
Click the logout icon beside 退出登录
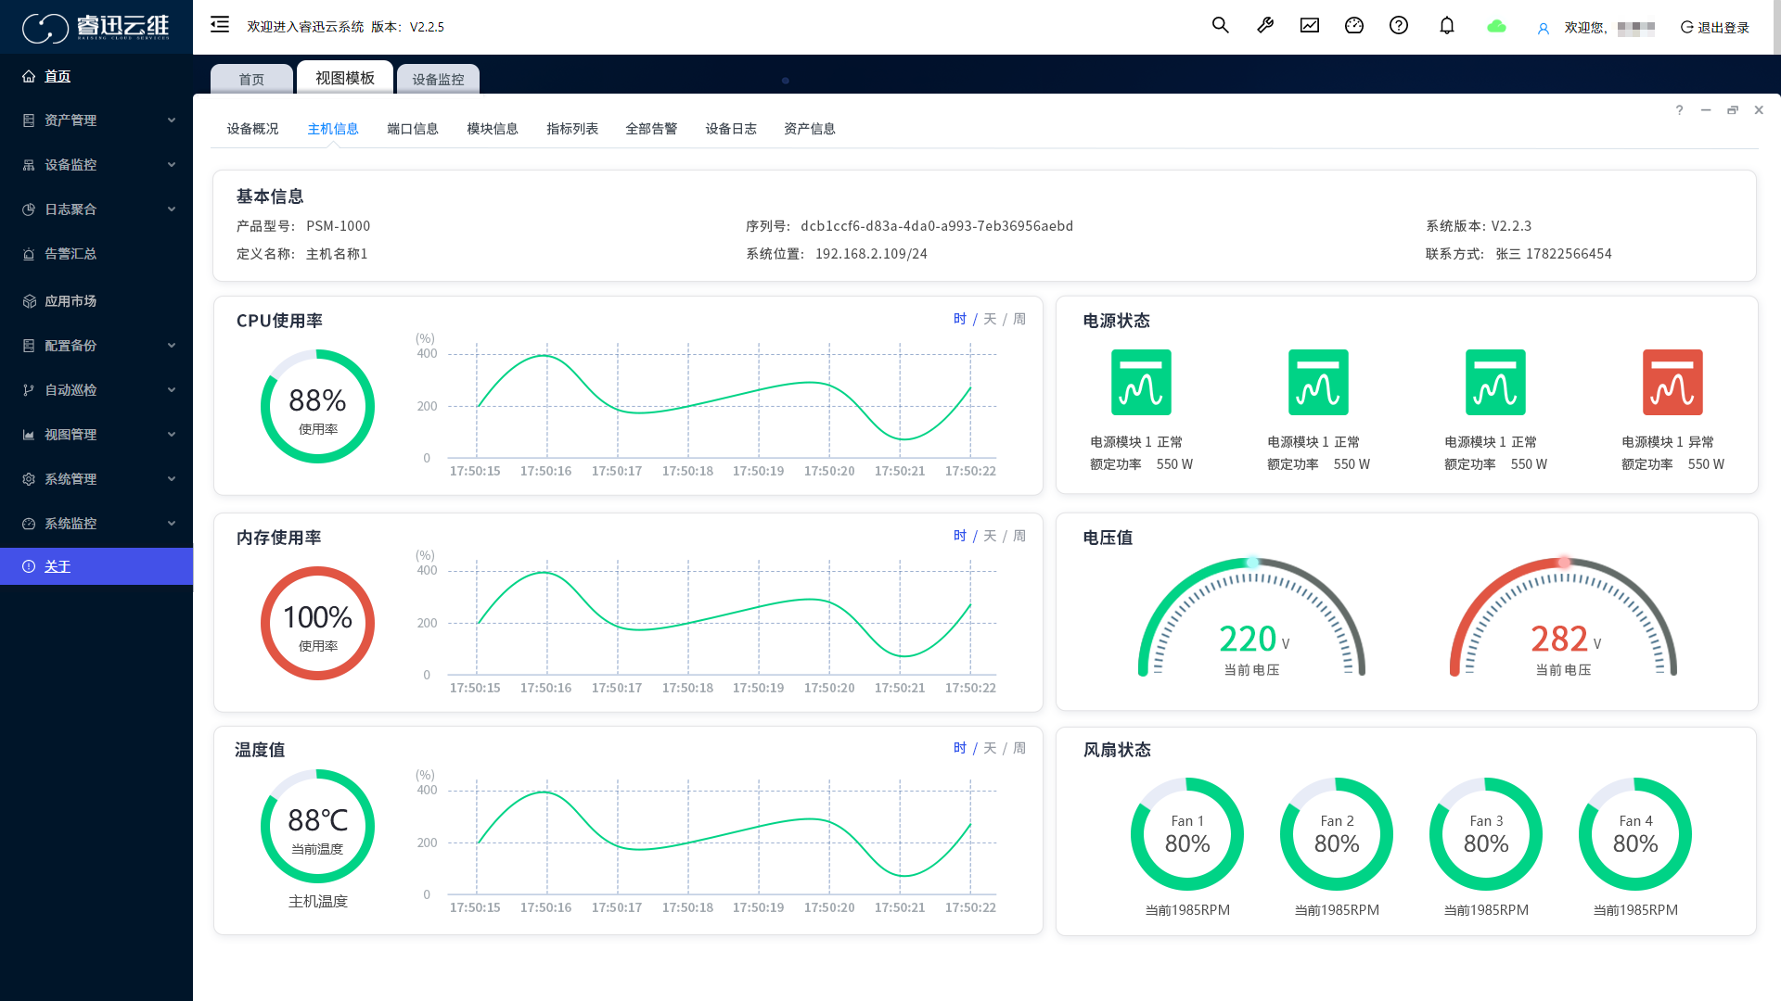pyautogui.click(x=1687, y=28)
